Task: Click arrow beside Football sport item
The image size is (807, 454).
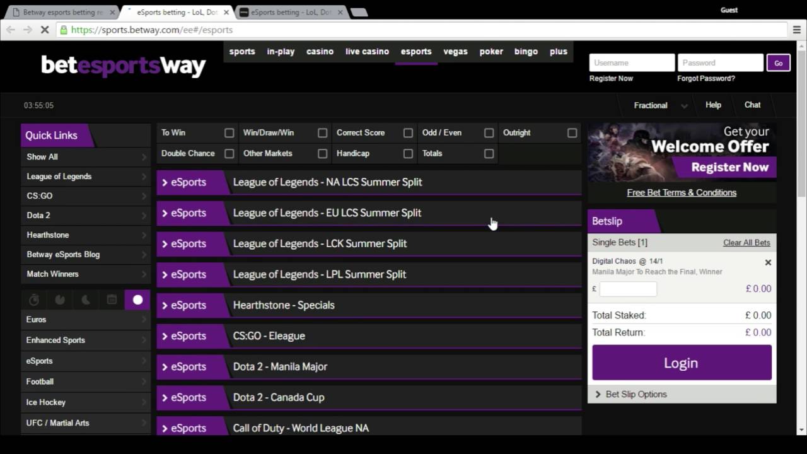Action: click(144, 381)
